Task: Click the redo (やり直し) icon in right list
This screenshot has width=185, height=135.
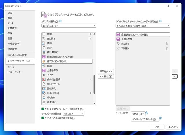Action: click(x=118, y=48)
